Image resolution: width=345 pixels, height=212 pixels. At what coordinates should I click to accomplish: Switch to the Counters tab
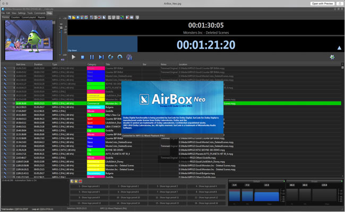pyautogui.click(x=15, y=17)
